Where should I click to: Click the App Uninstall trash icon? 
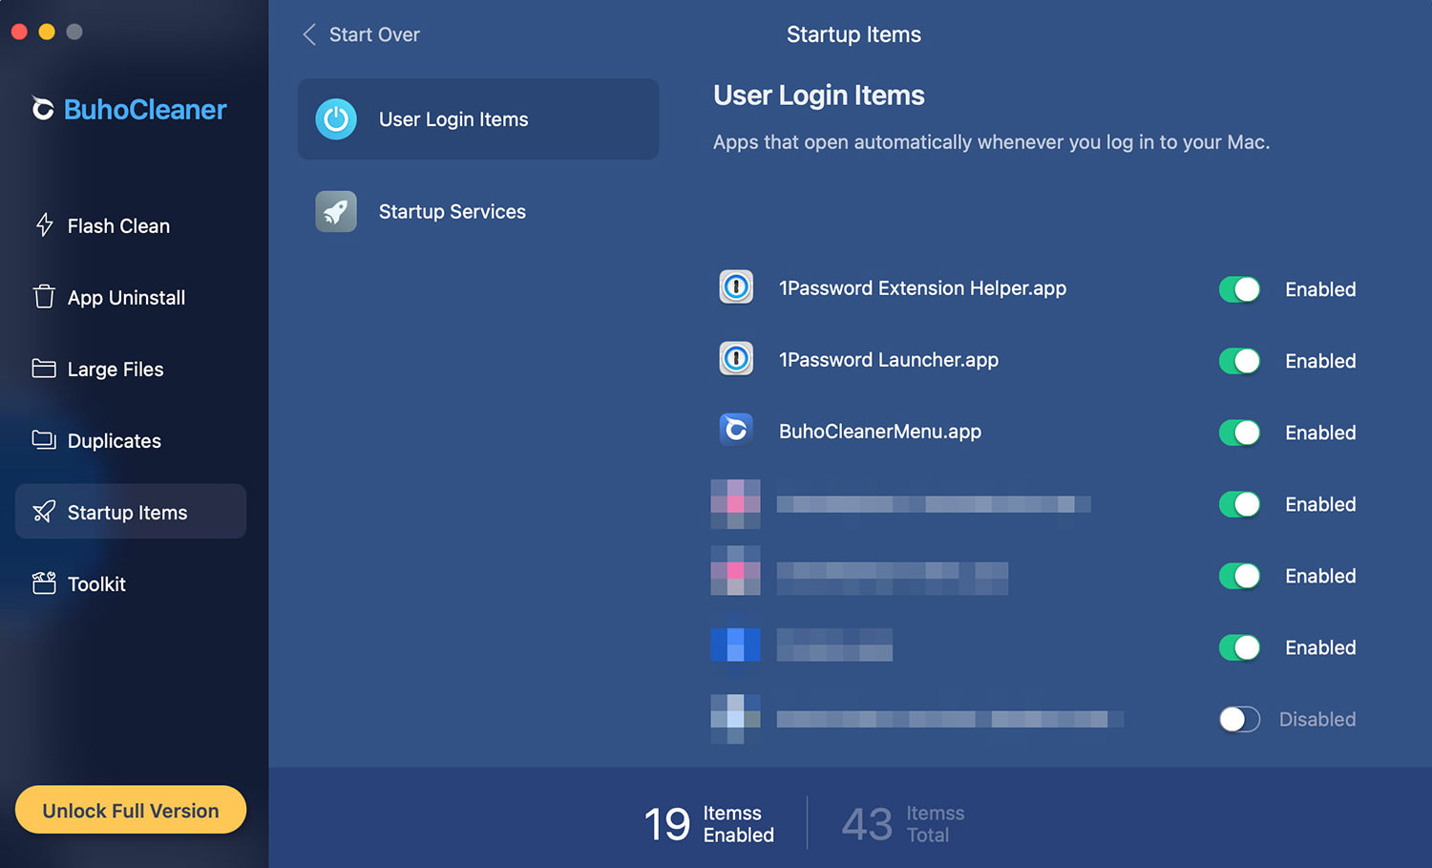44,297
